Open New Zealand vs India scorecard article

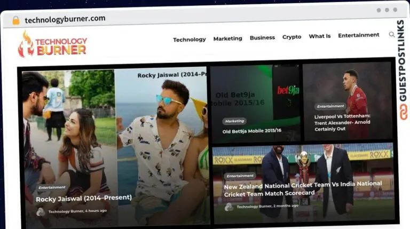tap(302, 188)
